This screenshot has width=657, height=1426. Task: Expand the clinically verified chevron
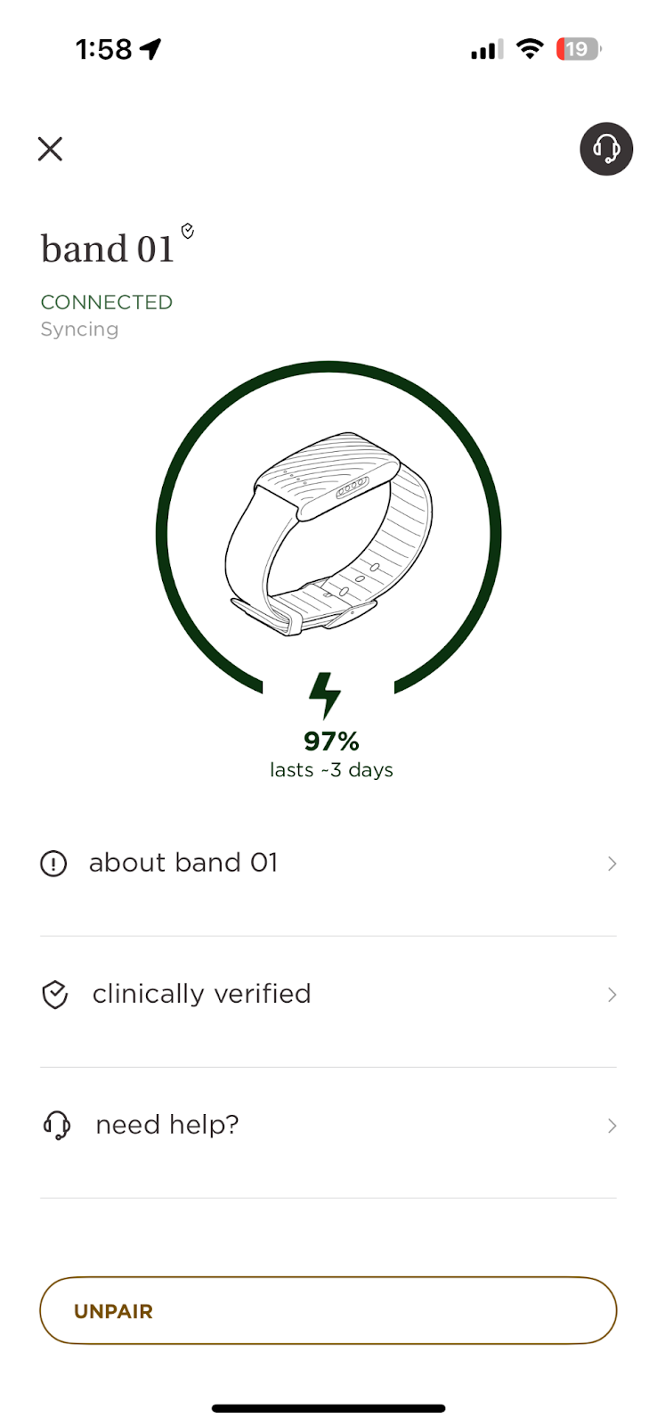click(x=612, y=995)
